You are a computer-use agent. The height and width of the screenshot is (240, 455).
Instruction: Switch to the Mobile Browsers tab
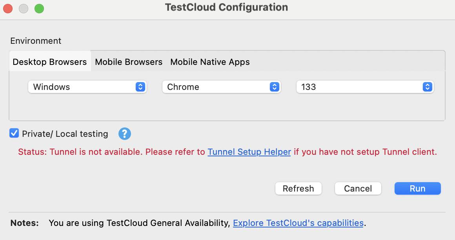(x=128, y=62)
